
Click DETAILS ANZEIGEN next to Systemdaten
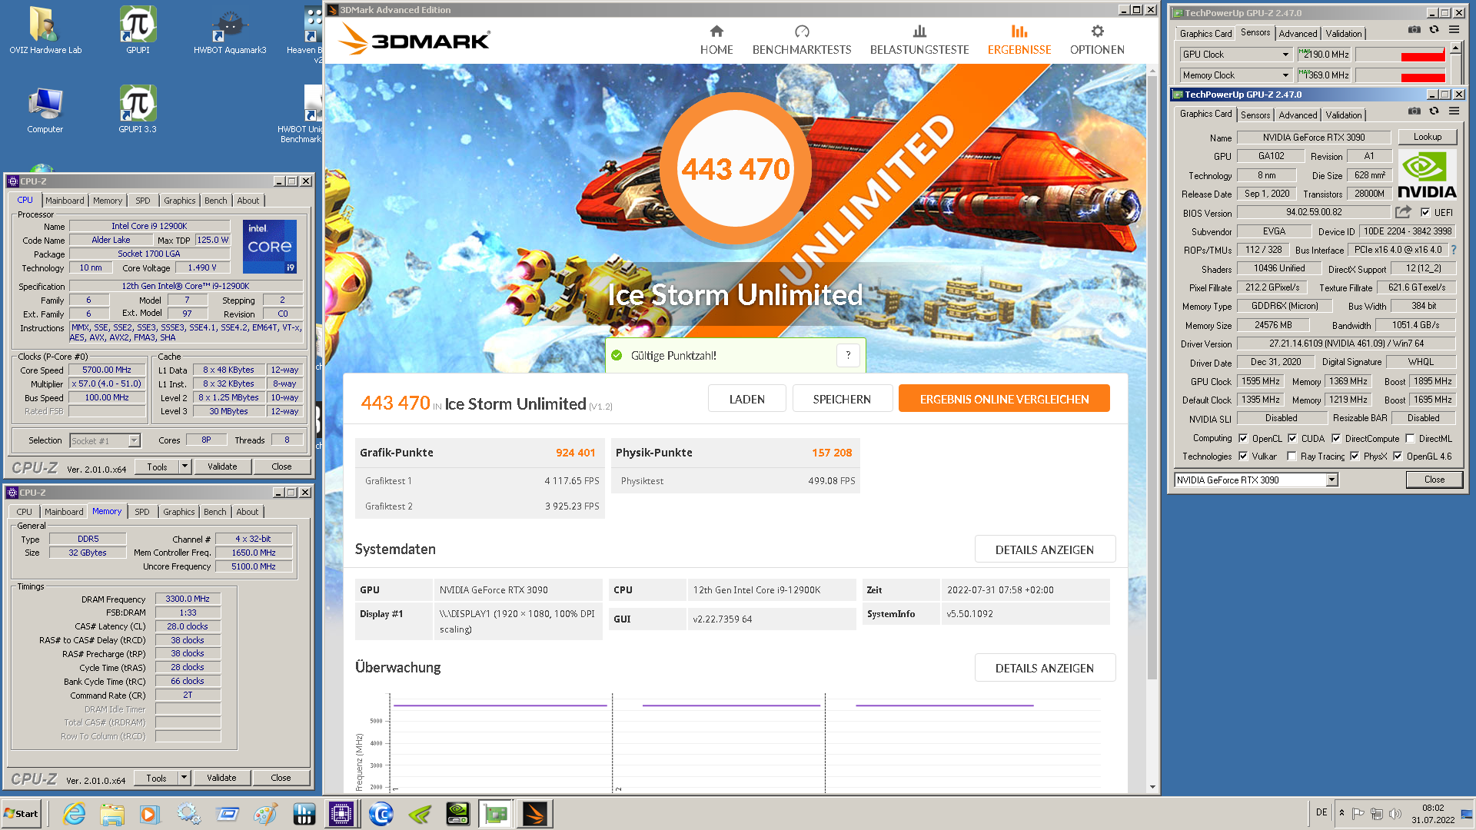point(1044,549)
